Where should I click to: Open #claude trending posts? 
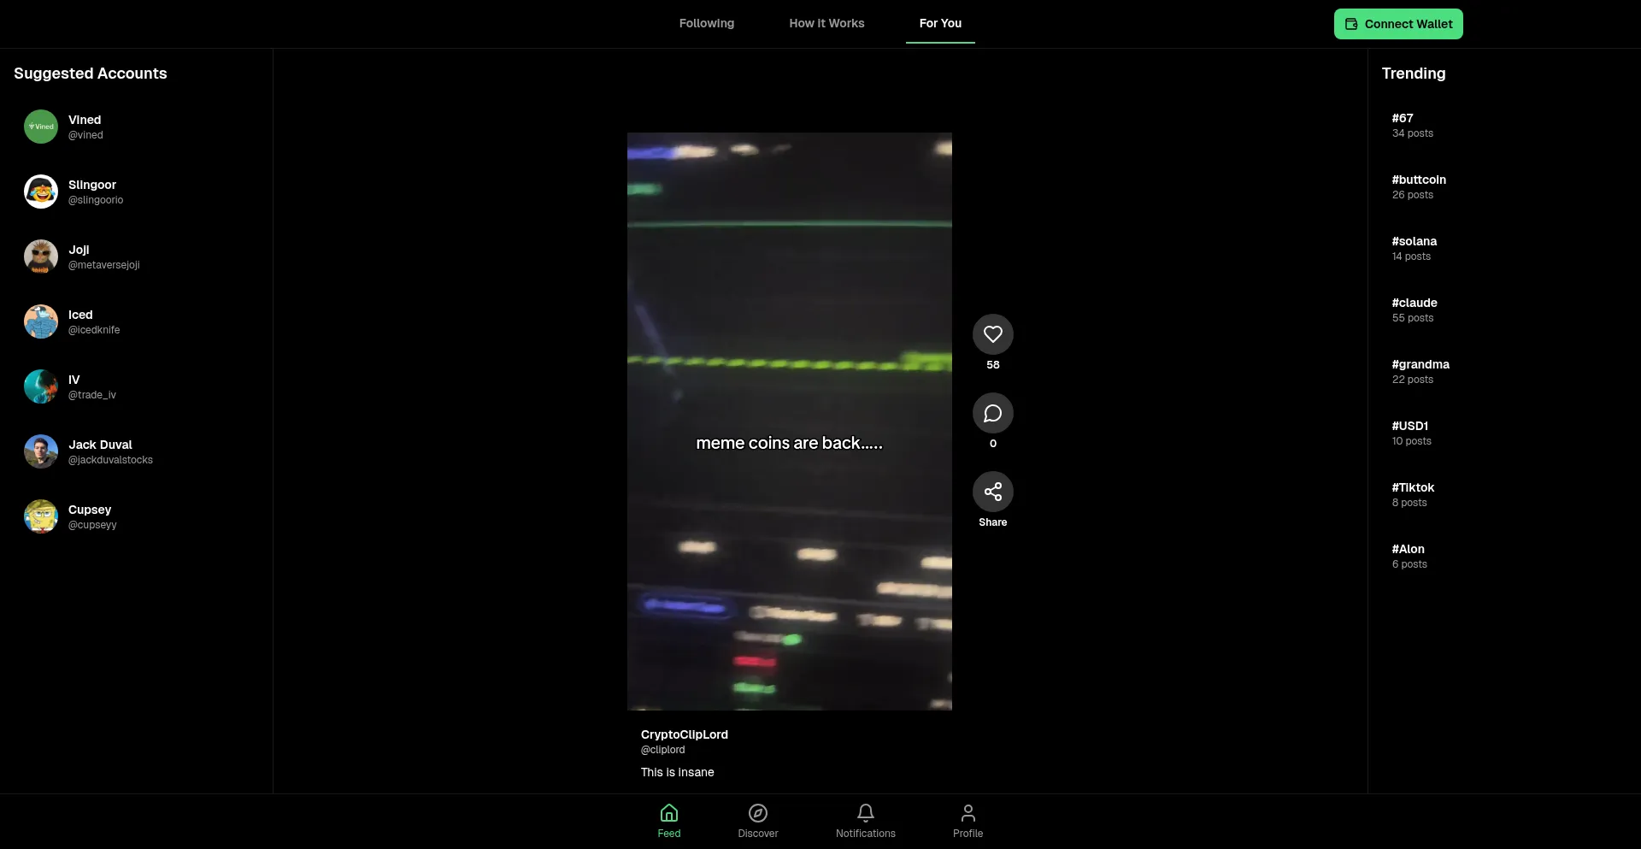click(x=1414, y=303)
